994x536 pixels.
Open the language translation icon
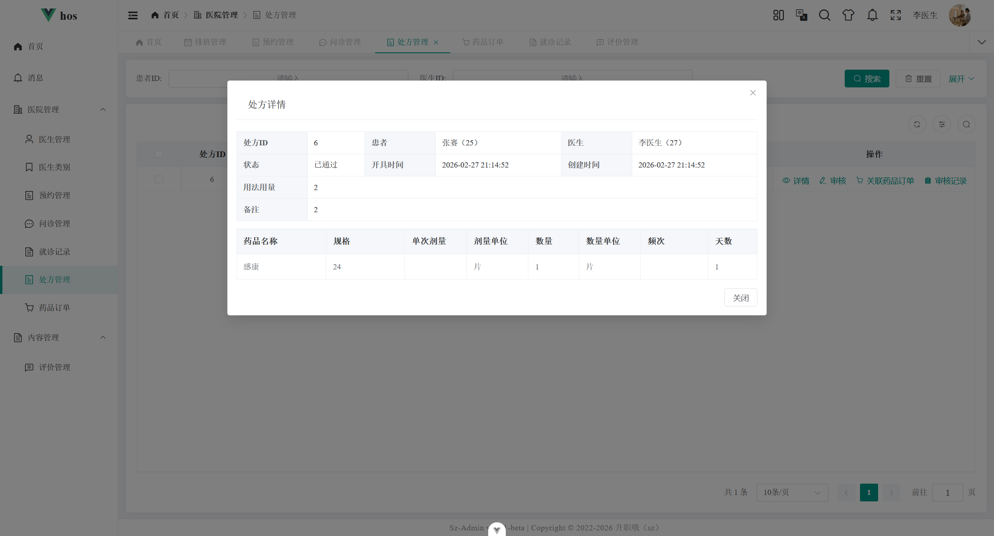pos(801,15)
